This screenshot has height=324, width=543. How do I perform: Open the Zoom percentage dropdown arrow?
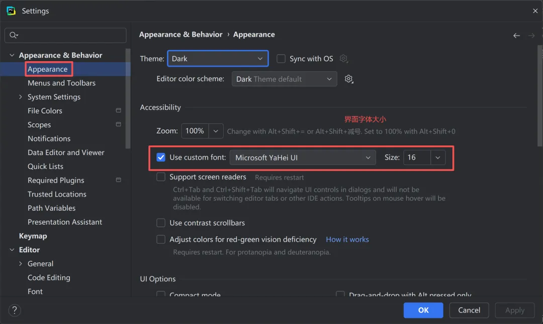coord(216,131)
